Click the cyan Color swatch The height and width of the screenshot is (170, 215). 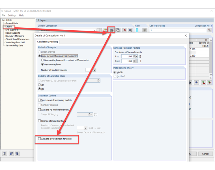tap(137, 30)
